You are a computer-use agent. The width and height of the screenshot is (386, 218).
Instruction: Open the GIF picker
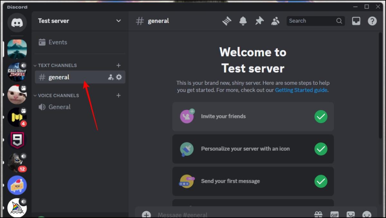tap(335, 214)
